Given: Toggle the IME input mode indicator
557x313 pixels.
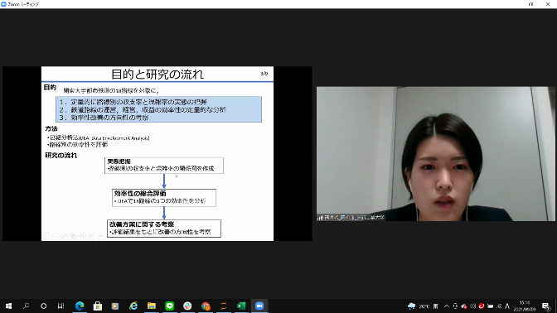Looking at the screenshot, I should click(507, 306).
